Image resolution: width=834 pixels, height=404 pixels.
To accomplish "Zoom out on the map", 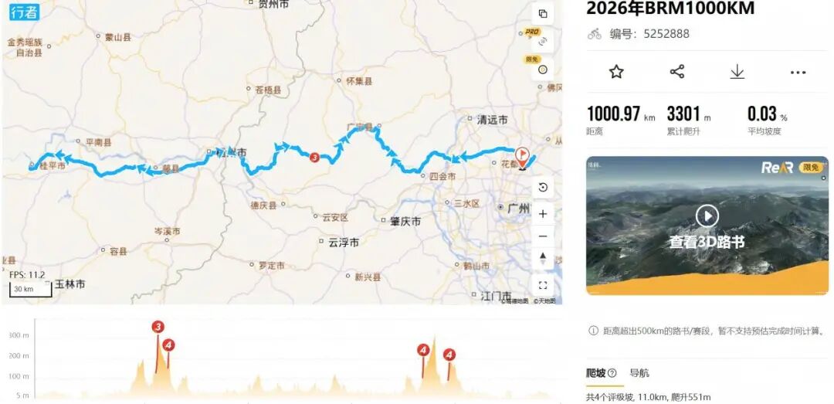I will pyautogui.click(x=543, y=236).
